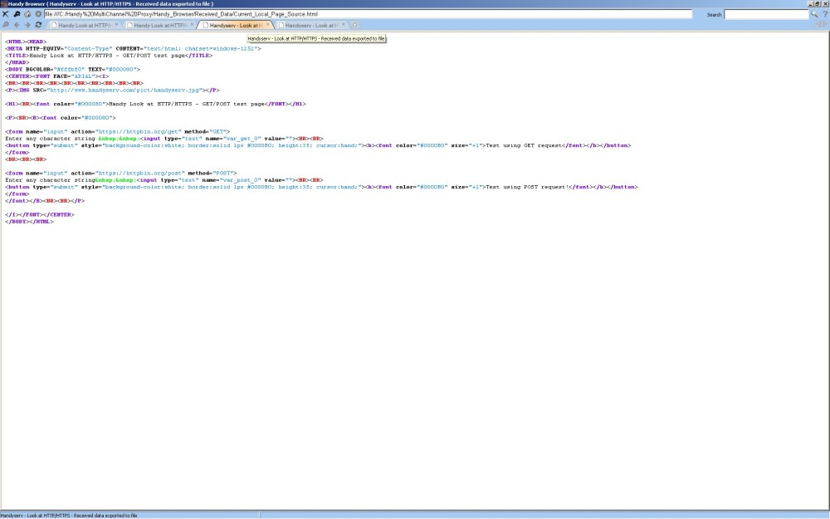Switch to the last Handyserv - Look at tab

(311, 25)
